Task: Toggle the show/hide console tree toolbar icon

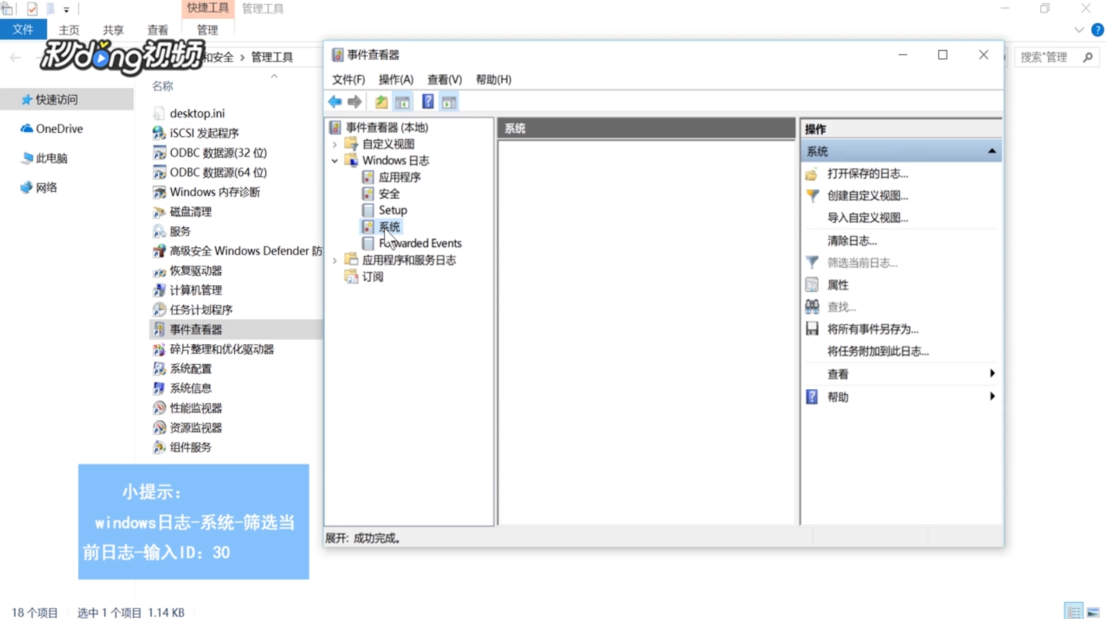Action: 402,102
